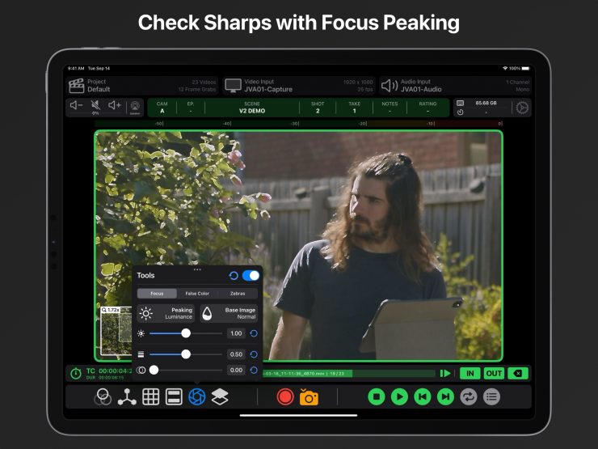Open the settings gear icon

[522, 108]
